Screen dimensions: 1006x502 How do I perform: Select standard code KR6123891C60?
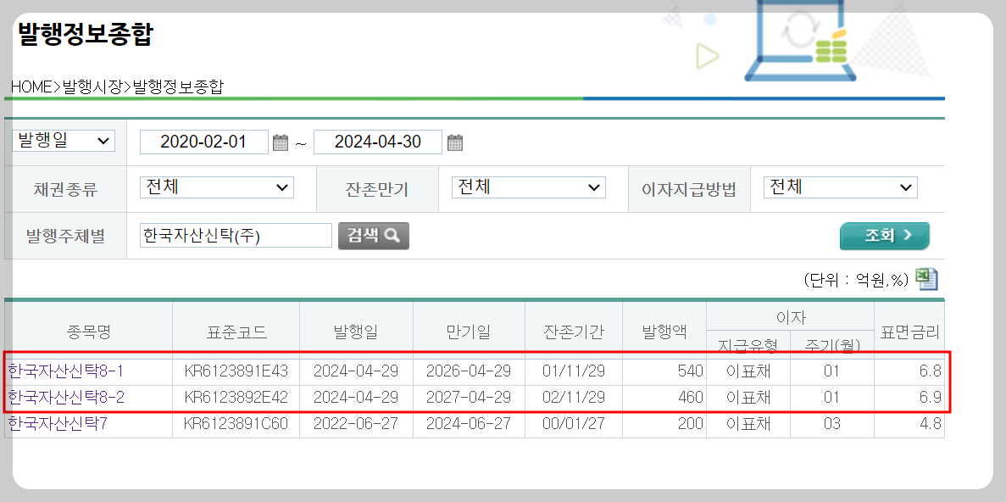(236, 424)
